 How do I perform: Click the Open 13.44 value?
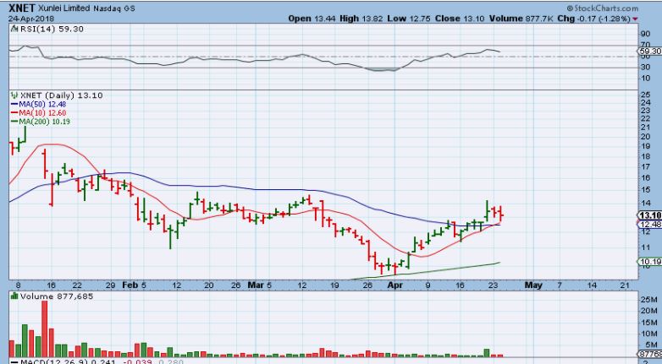click(x=312, y=19)
